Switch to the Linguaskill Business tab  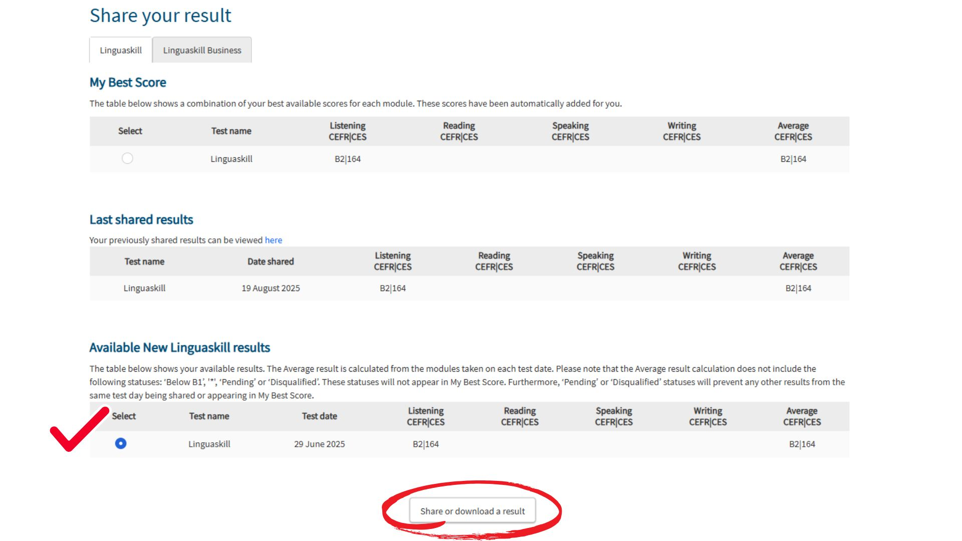click(x=202, y=50)
